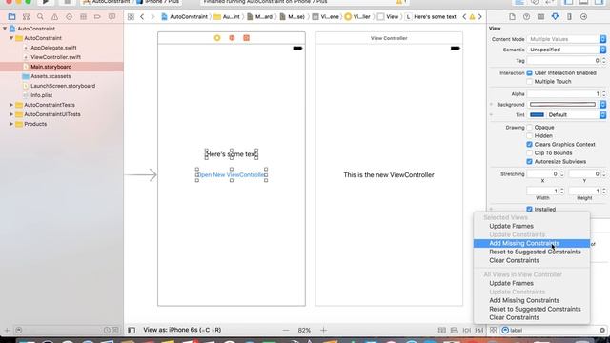Open the Test navigator icon
The image size is (610, 343).
(69, 17)
